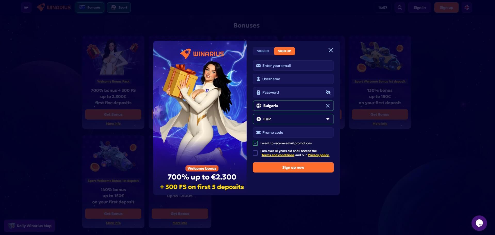The width and height of the screenshot is (495, 235).
Task: Open the live chat bubble
Action: pyautogui.click(x=479, y=223)
